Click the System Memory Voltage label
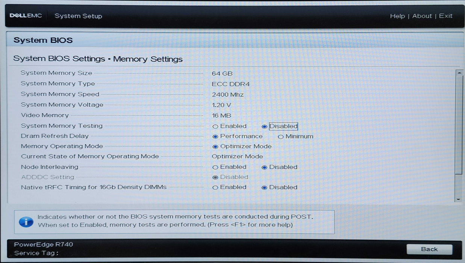 [62, 105]
